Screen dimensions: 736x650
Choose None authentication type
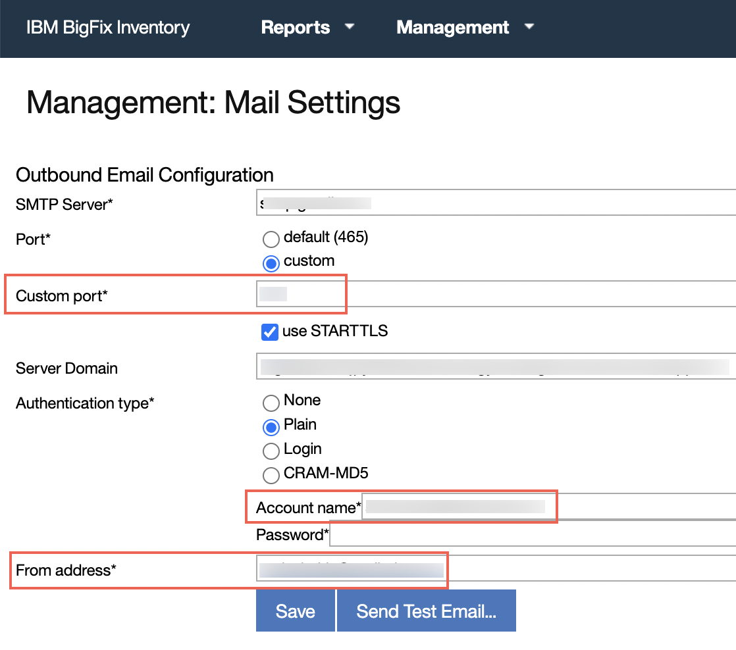pos(271,403)
